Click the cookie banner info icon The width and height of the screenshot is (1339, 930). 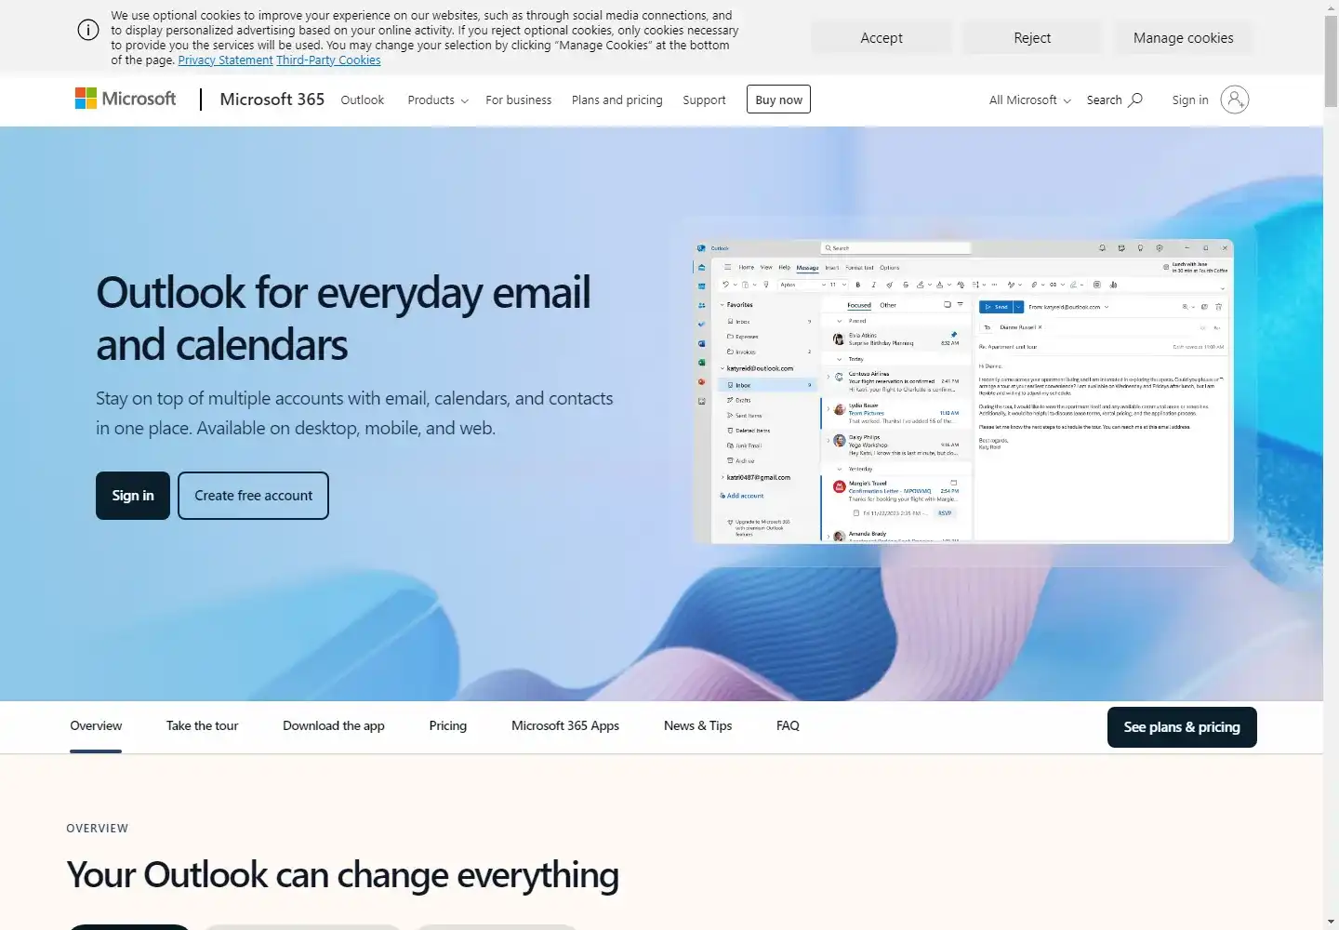[x=87, y=30]
